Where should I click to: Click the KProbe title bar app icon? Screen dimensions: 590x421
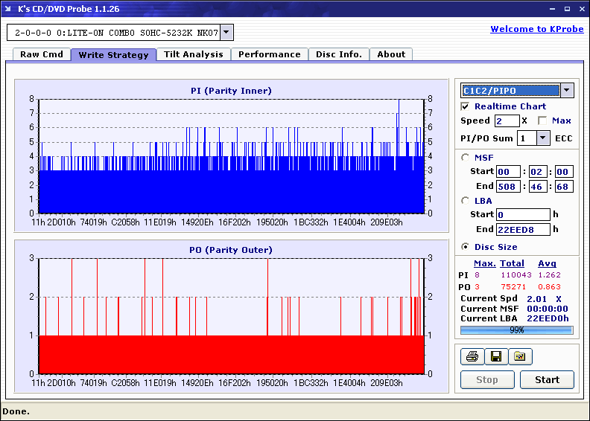tap(9, 9)
